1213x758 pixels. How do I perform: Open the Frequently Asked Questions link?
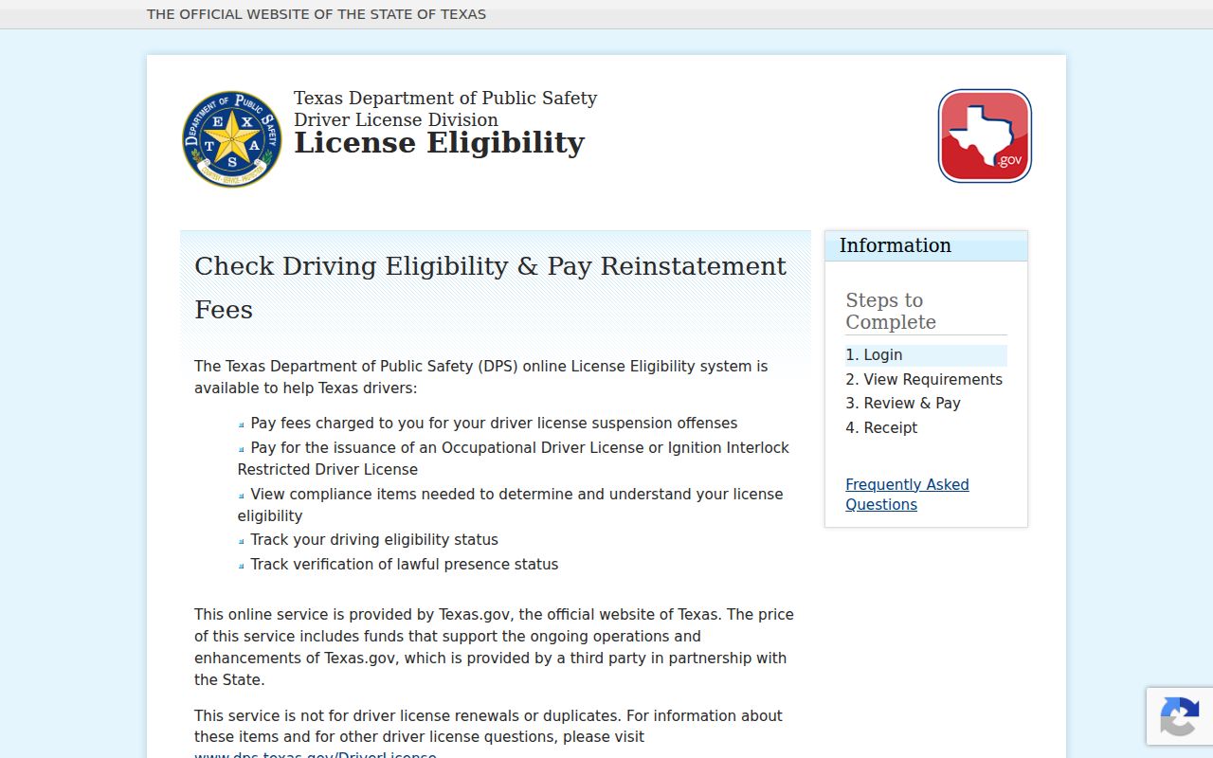pyautogui.click(x=907, y=495)
